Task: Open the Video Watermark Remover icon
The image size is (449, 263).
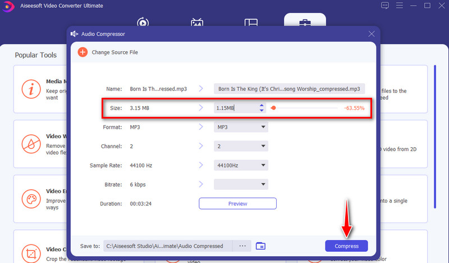Action: (32, 144)
